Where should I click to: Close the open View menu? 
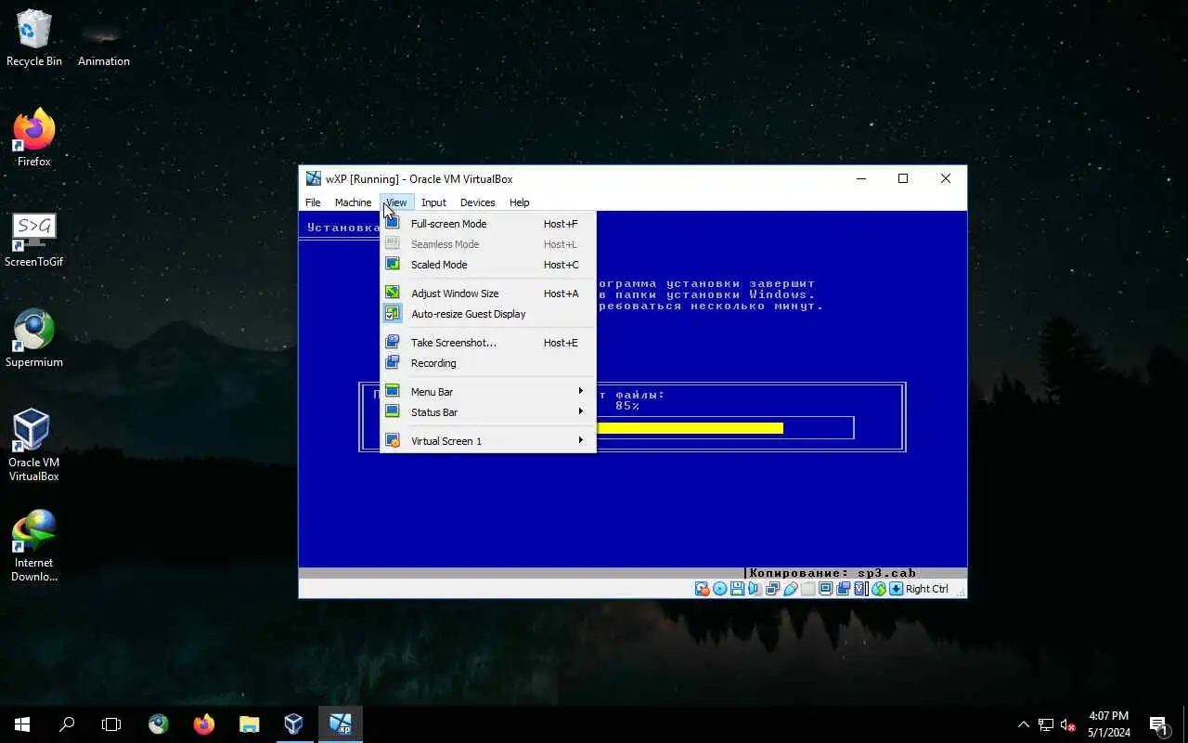tap(396, 202)
